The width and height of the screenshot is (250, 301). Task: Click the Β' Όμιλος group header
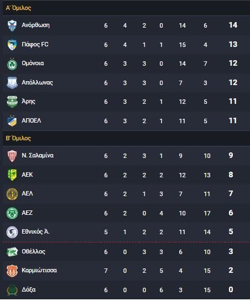(18, 138)
